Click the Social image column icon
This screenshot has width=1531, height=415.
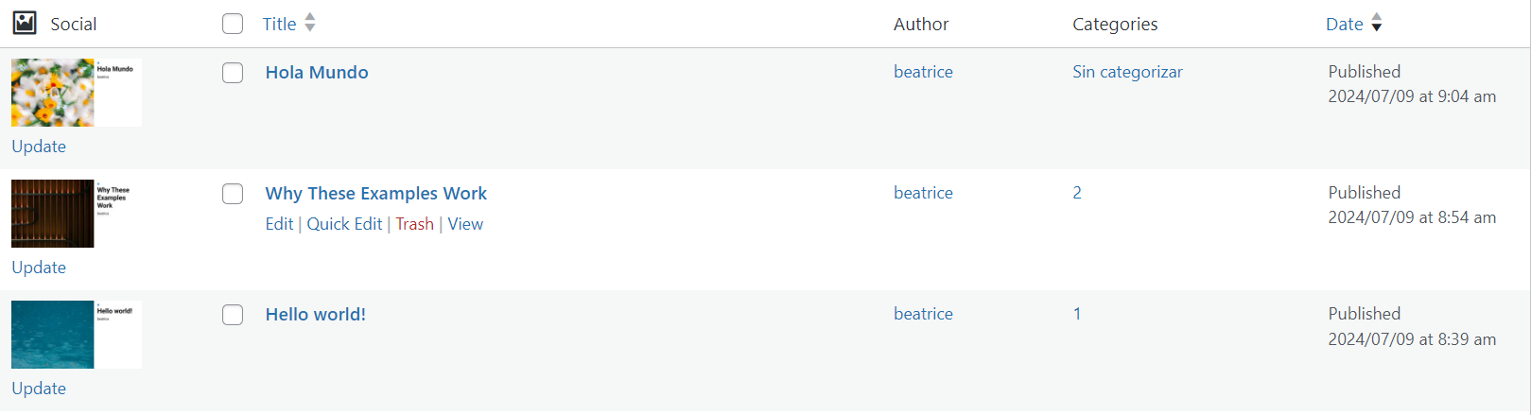point(25,23)
